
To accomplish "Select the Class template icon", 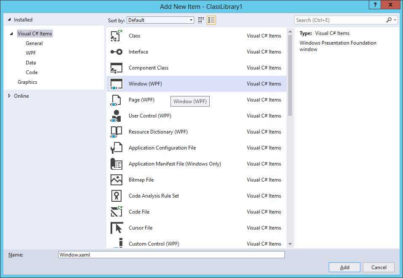I will [x=116, y=36].
